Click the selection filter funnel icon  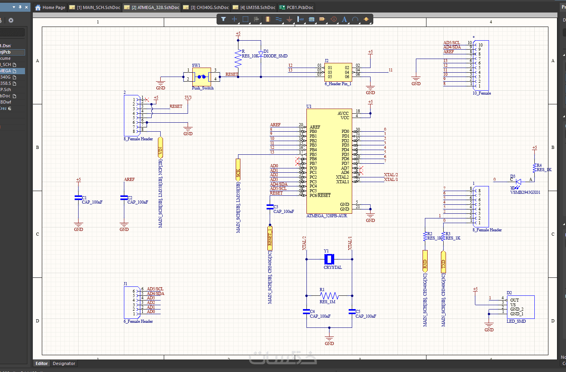(223, 19)
